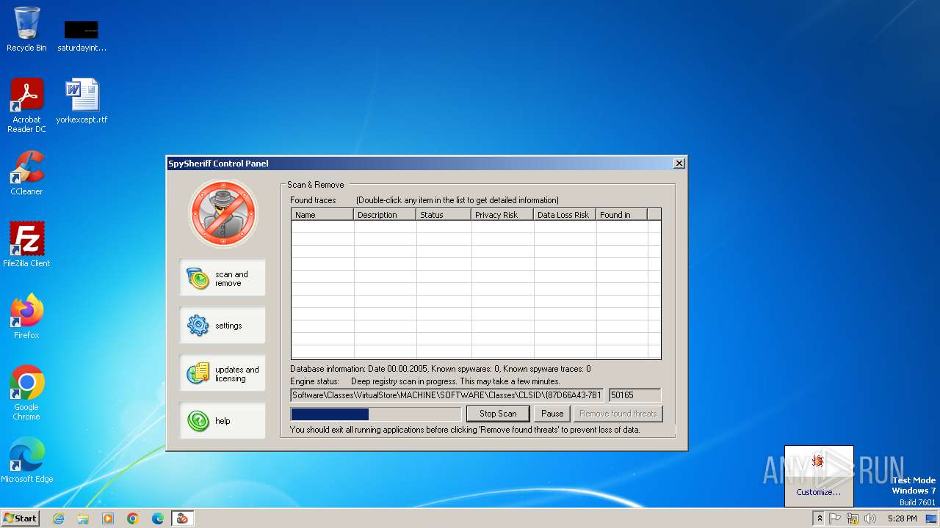
Task: Open media player in taskbar
Action: tap(108, 518)
